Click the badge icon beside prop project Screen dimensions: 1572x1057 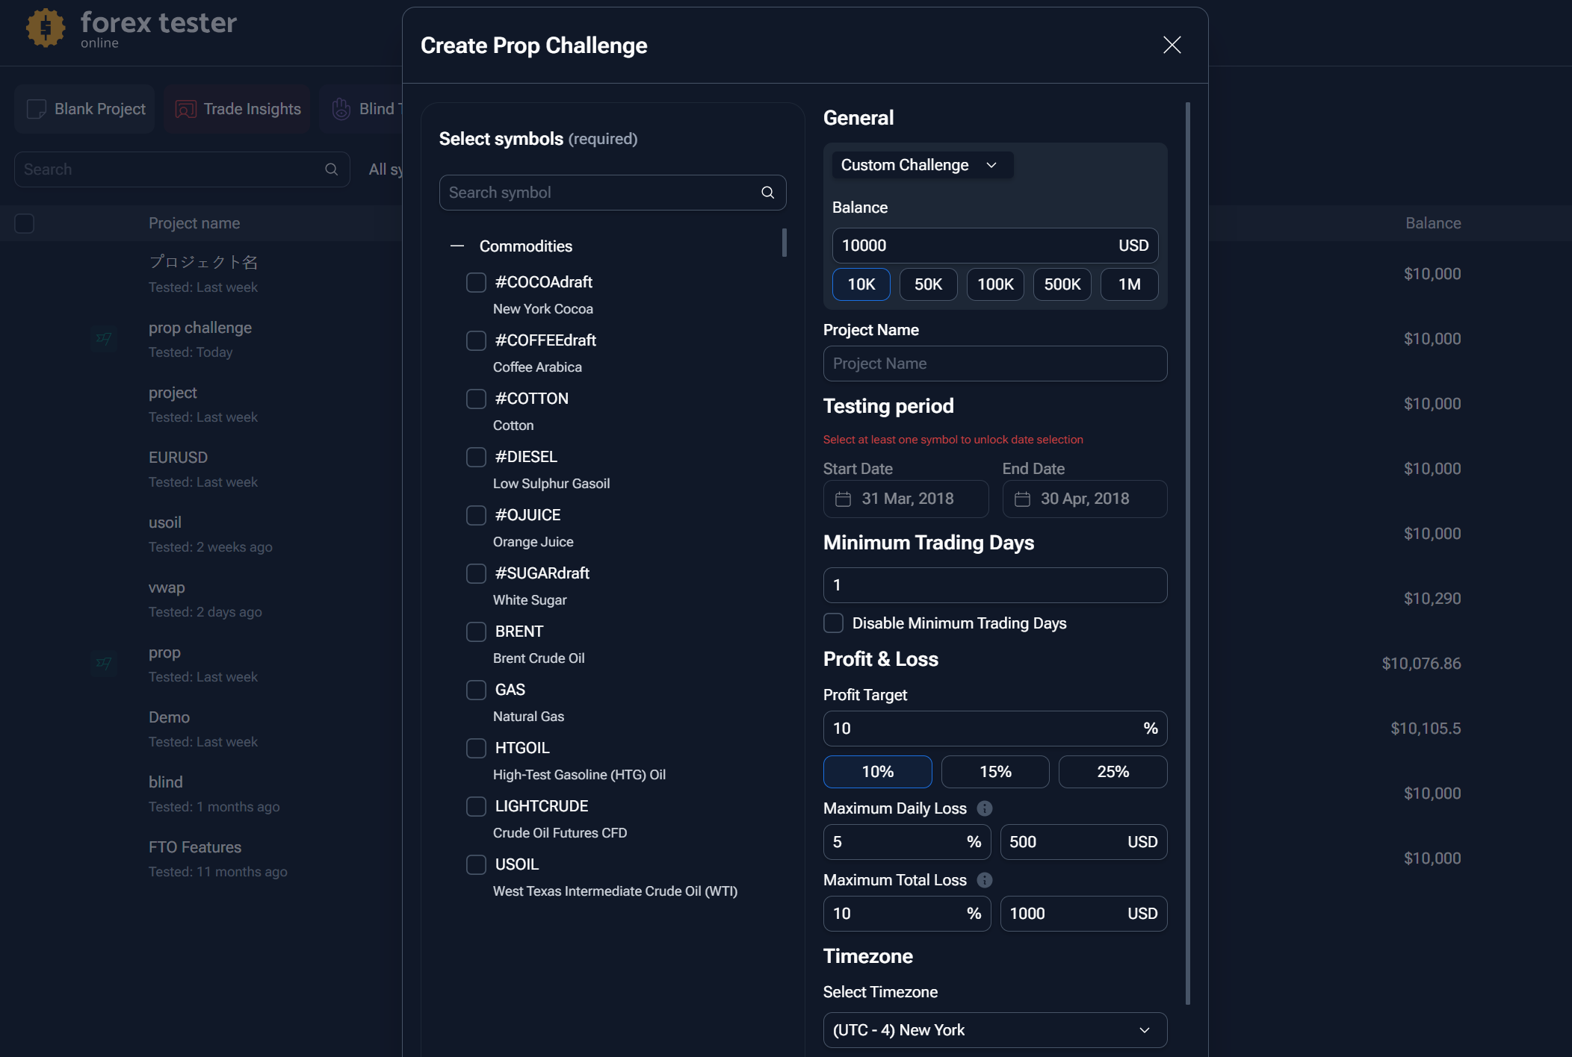pos(104,664)
